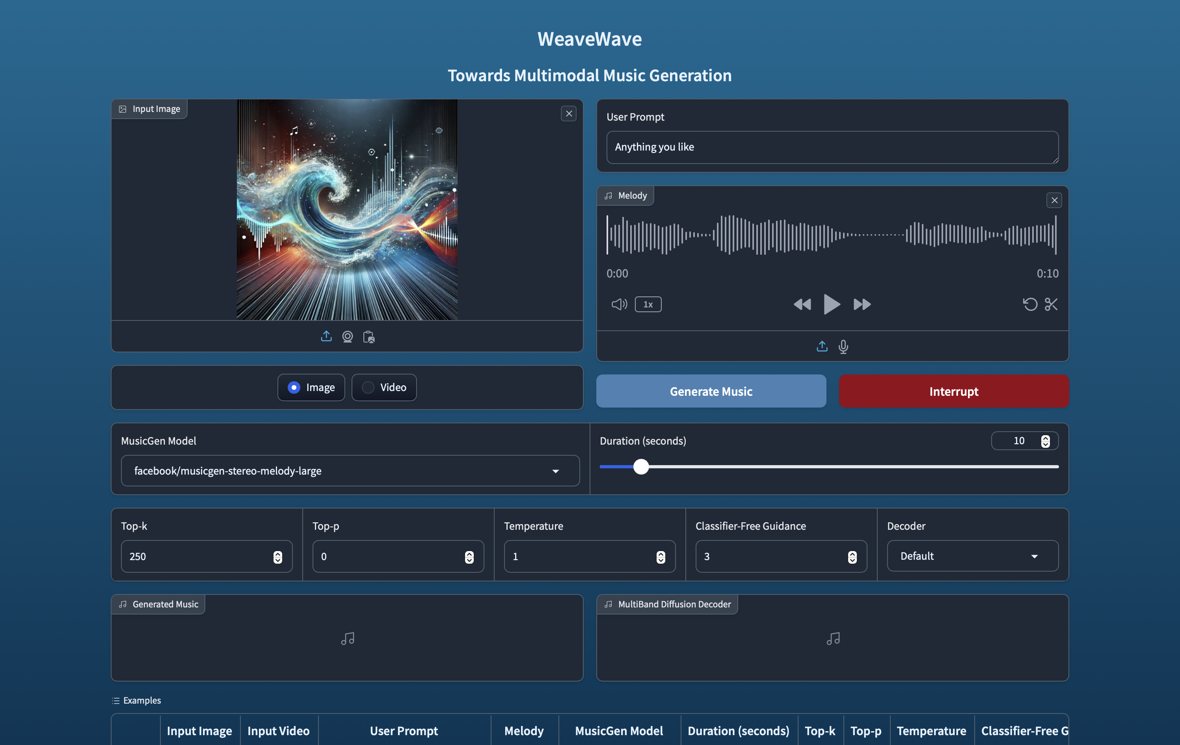Image resolution: width=1180 pixels, height=745 pixels.
Task: Adjust the Duration seconds number stepper
Action: 1045,441
